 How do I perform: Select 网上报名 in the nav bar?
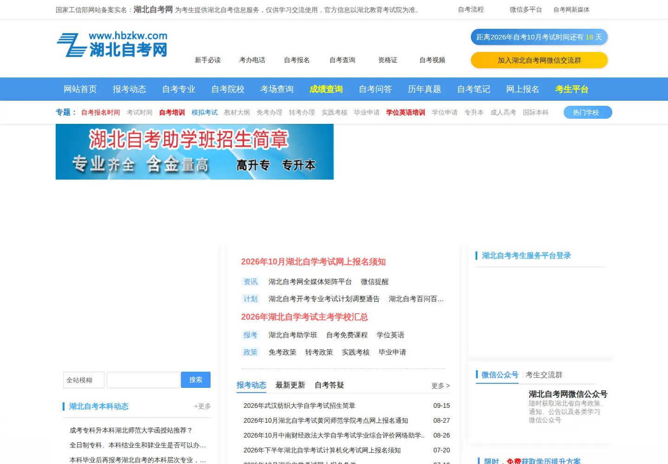tap(523, 89)
